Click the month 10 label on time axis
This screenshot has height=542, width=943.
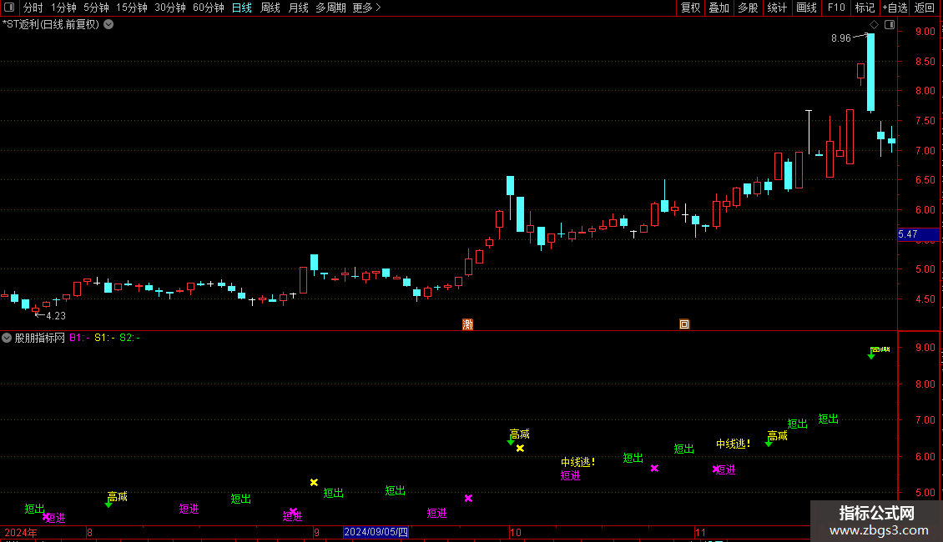tap(516, 532)
